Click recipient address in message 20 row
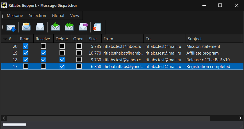 [x=163, y=46]
